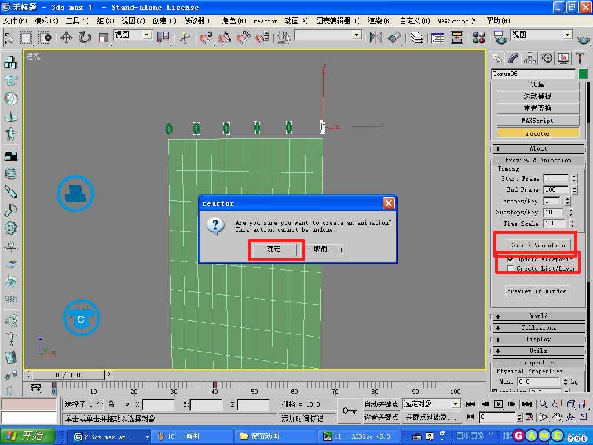Toggle the Update Viewports checkbox
The image size is (593, 445).
pyautogui.click(x=510, y=260)
